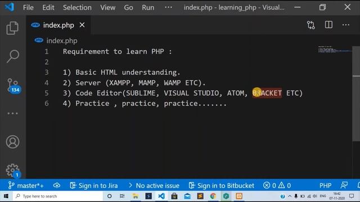Click No active issue status item

click(154, 185)
